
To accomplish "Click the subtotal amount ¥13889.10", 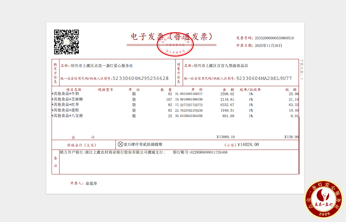I will pyautogui.click(x=226, y=137).
